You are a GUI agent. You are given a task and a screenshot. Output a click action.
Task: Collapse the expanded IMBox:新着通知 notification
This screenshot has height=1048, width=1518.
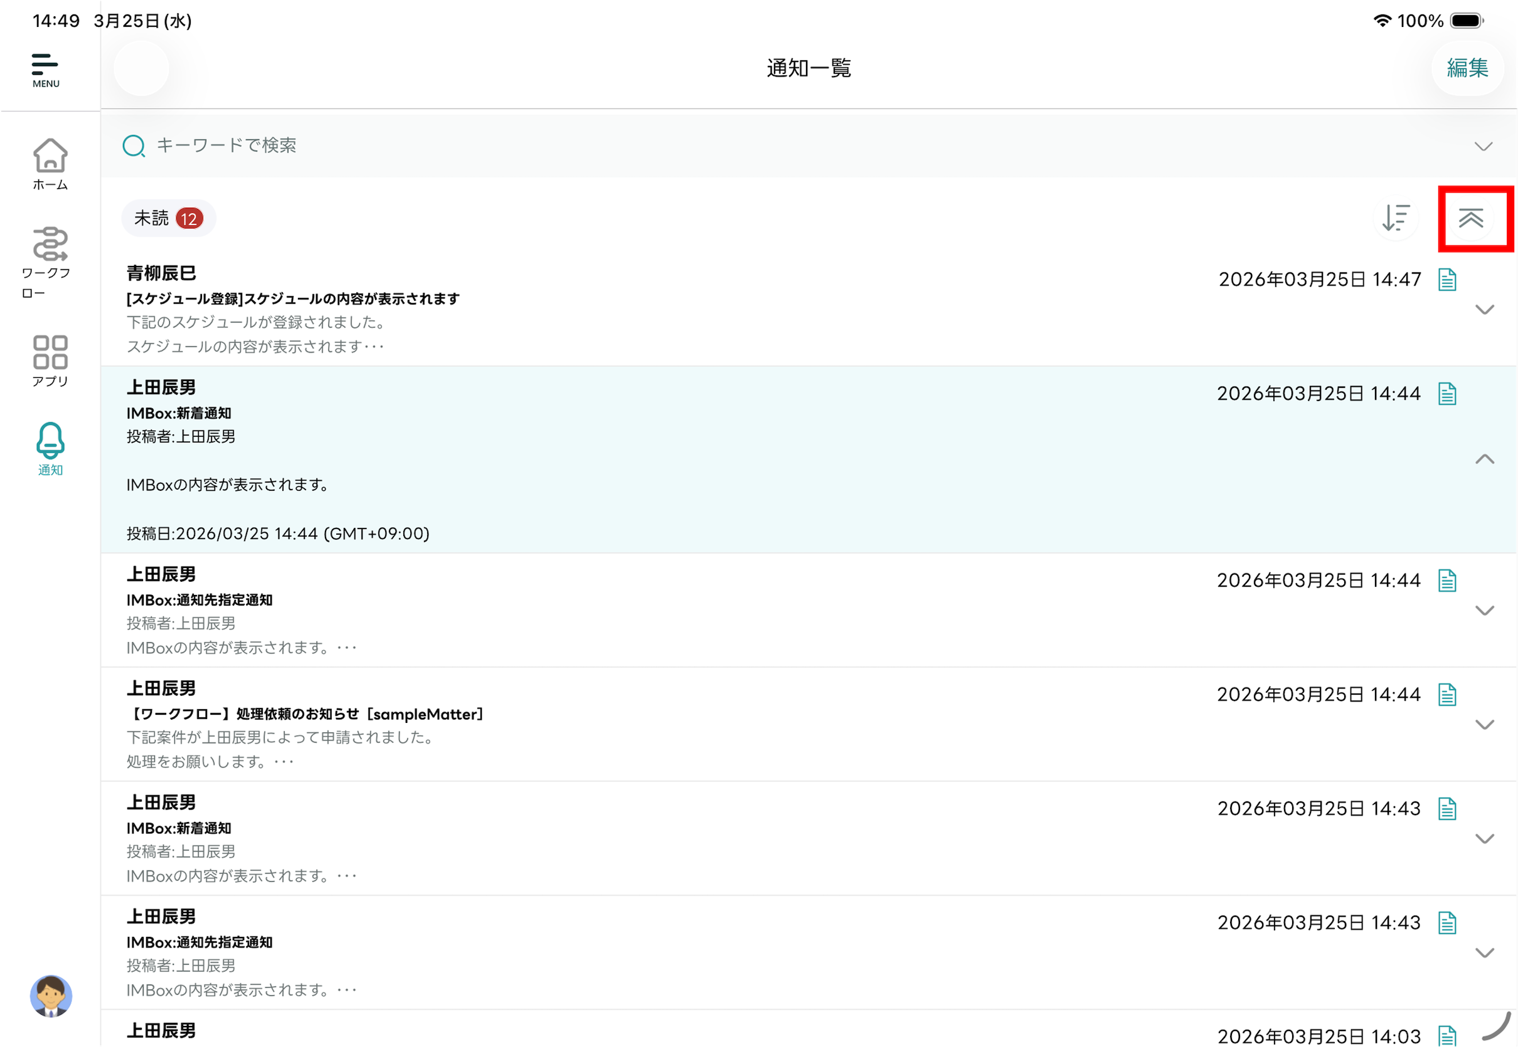(x=1484, y=459)
